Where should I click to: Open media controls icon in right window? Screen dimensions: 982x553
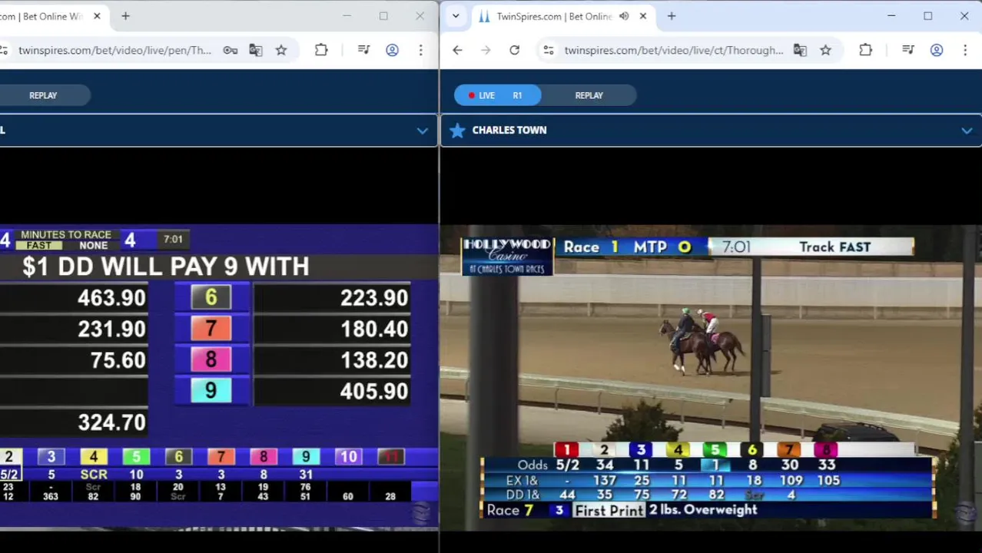[908, 50]
